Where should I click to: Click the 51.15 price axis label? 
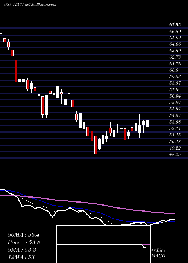point(175,135)
